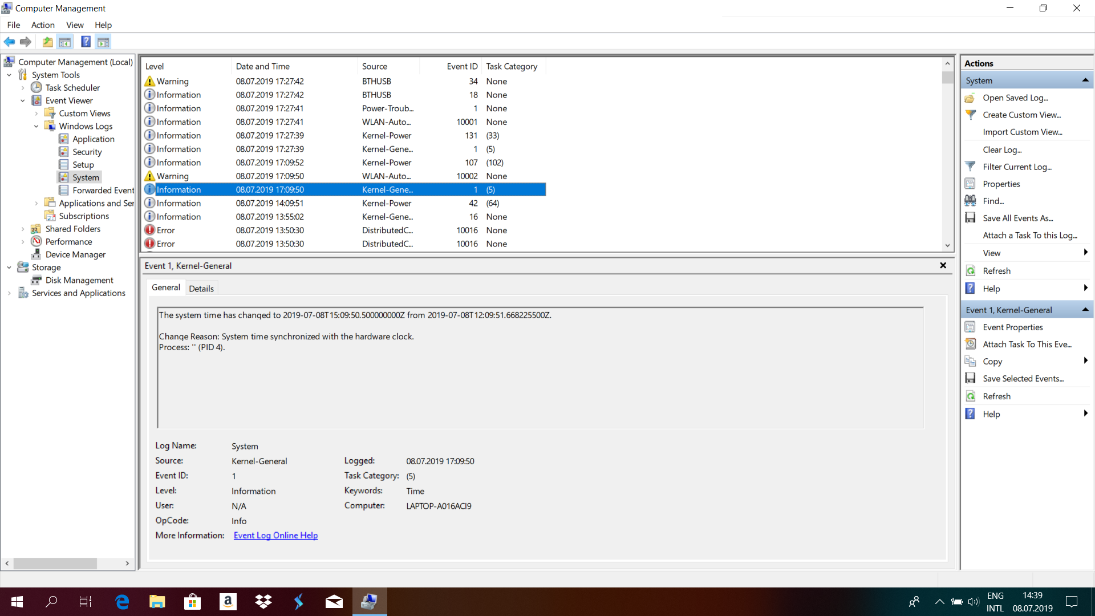The image size is (1095, 616).
Task: Collapse the System actions section
Action: (x=1085, y=80)
